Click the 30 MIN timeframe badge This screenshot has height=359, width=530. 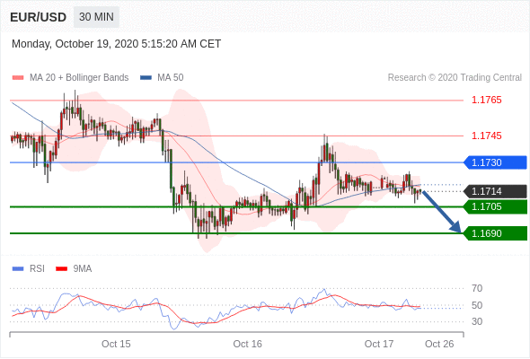pos(96,17)
